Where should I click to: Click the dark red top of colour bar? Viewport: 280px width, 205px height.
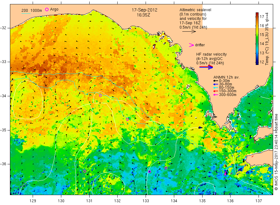(257, 14)
